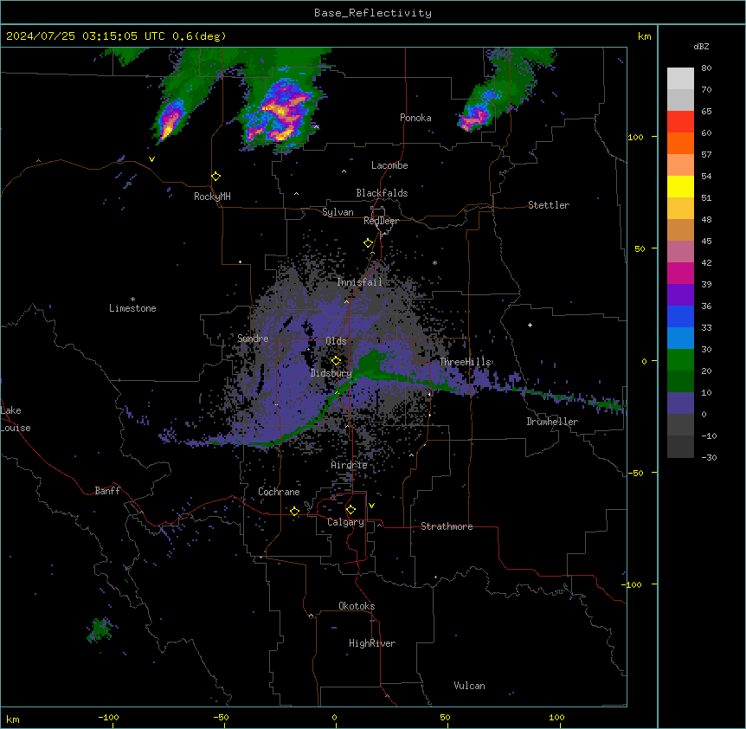Click the Blackfalds label
Viewport: 746px width, 729px height.
(382, 193)
